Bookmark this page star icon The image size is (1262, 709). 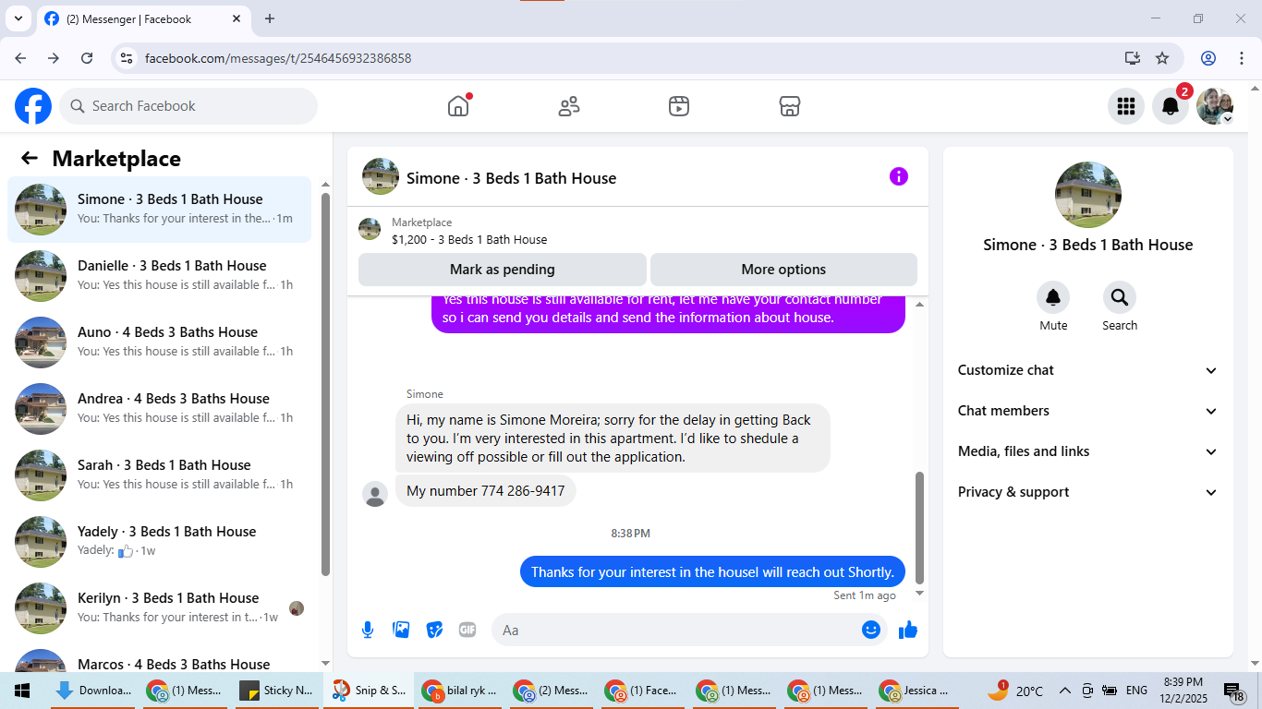[x=1162, y=58]
